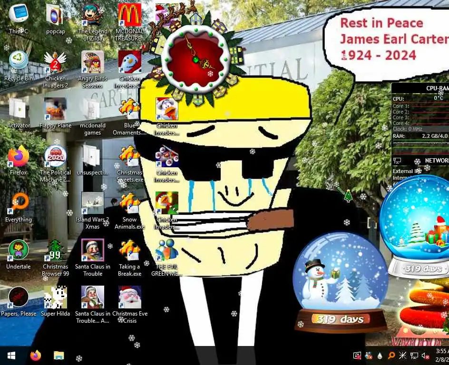Viewport: 449px width, 365px height.
Task: Click the gifts snow globe countdown widget
Action: click(415, 227)
